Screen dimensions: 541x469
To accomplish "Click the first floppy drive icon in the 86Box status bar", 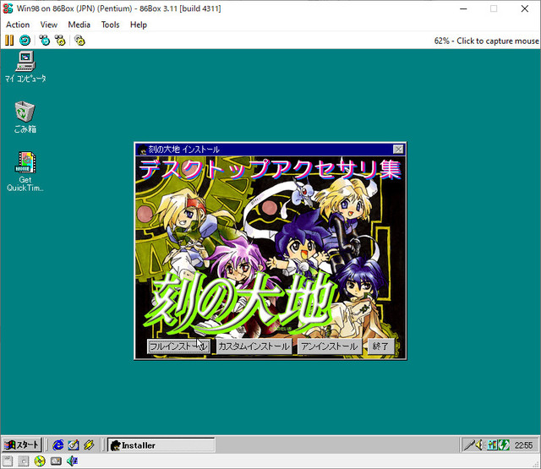I will point(8,461).
